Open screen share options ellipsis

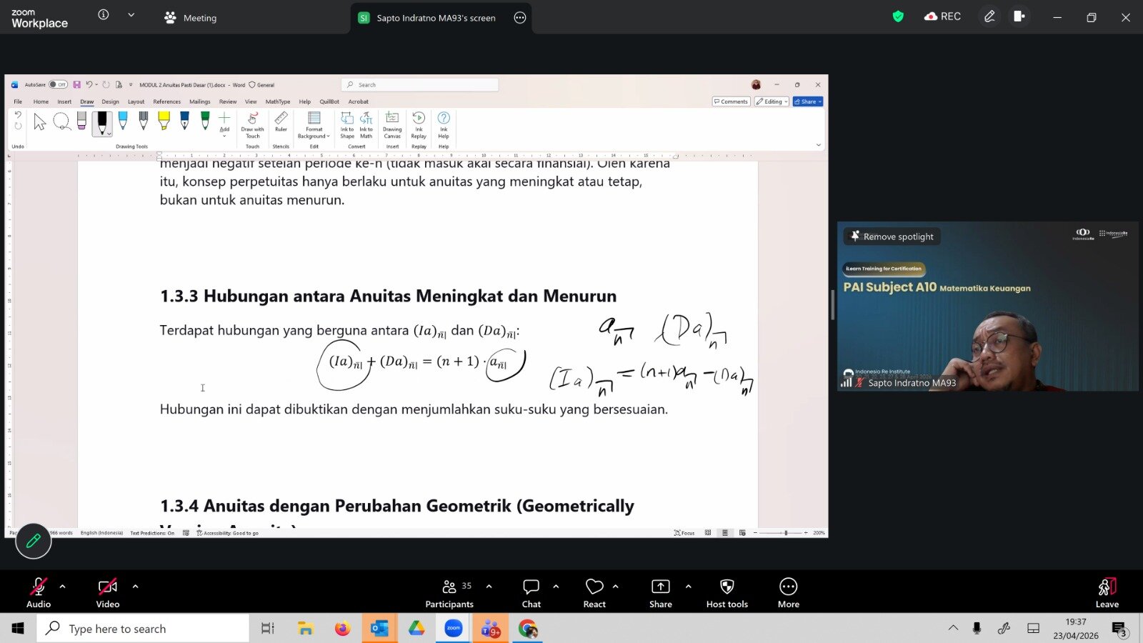520,18
